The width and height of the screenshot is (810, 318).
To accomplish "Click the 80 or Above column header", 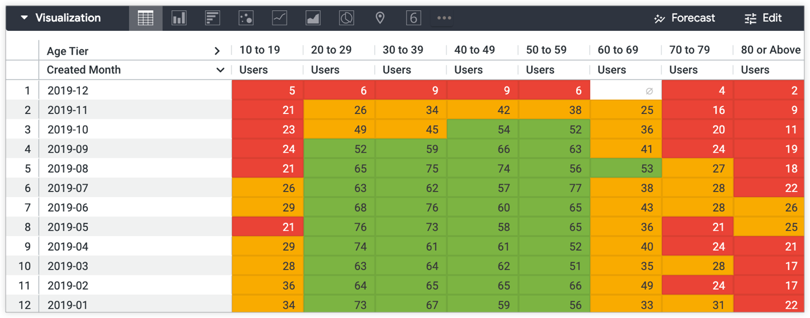I will (x=770, y=50).
